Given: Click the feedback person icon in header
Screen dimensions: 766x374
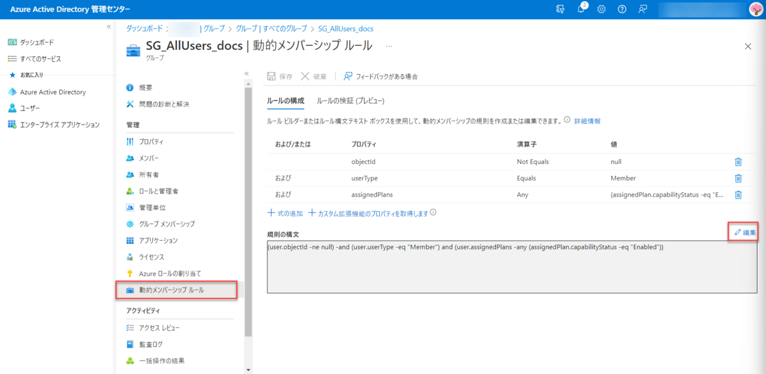Looking at the screenshot, I should click(642, 9).
